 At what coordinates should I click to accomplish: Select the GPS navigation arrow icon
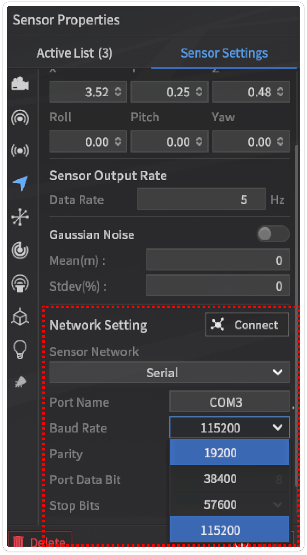20,183
